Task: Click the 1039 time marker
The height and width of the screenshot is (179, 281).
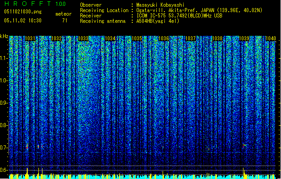Action: tap(244, 38)
